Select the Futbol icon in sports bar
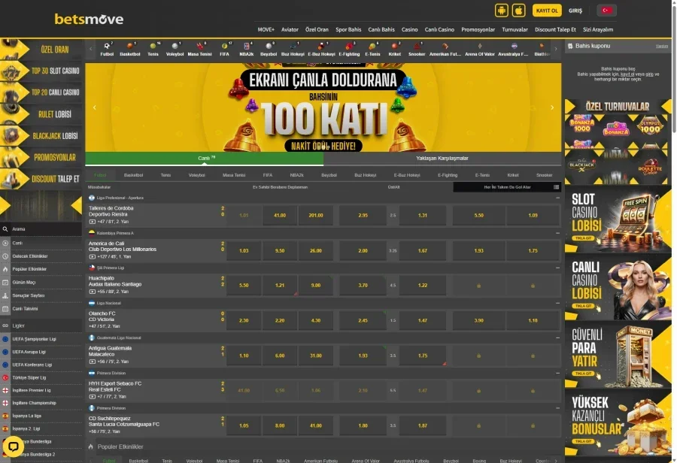The width and height of the screenshot is (677, 463). point(107,46)
